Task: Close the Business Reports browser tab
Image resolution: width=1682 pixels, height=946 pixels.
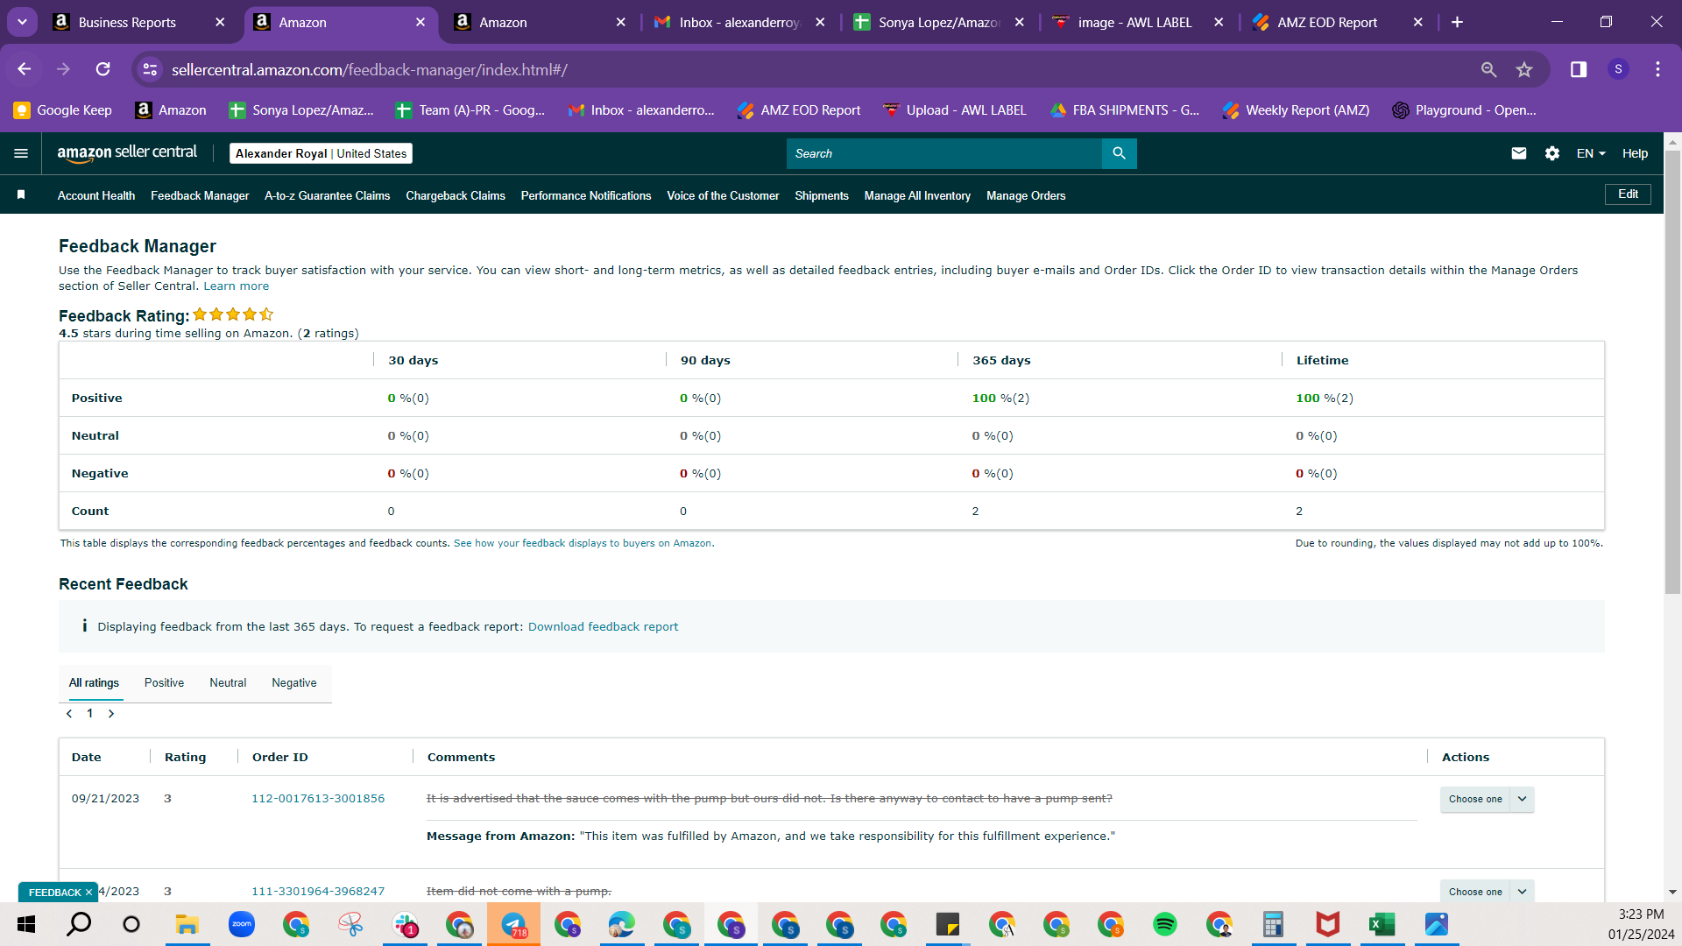Action: [x=220, y=23]
